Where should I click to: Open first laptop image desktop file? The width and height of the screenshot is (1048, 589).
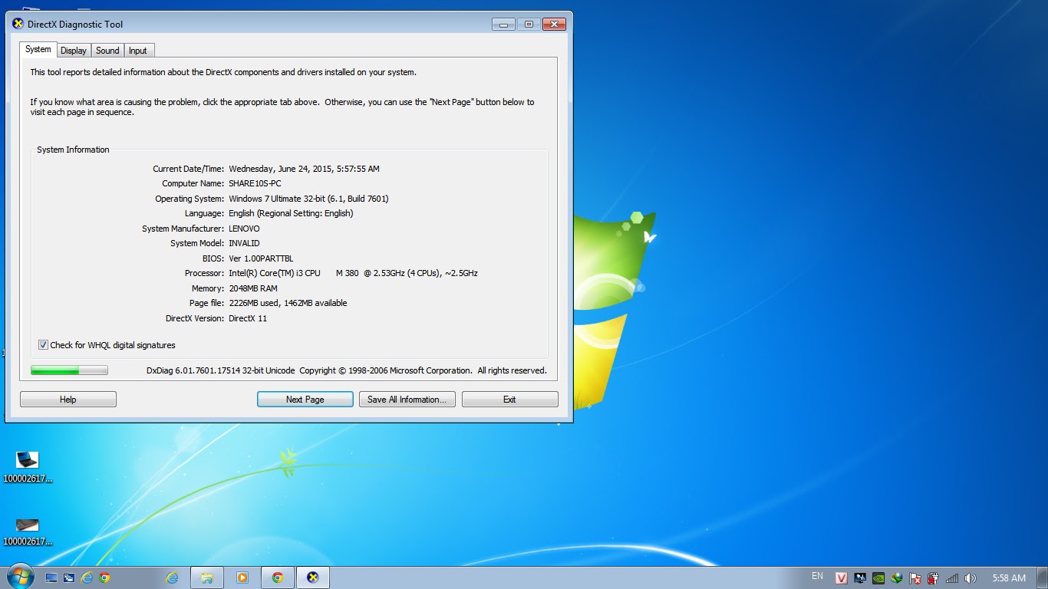[28, 467]
